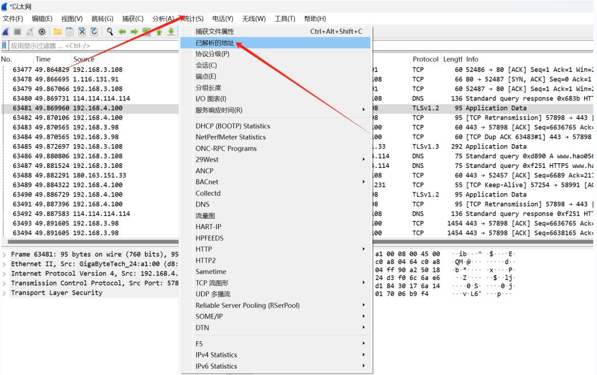Open the 无线(W) menu
This screenshot has width=597, height=375.
click(x=254, y=19)
